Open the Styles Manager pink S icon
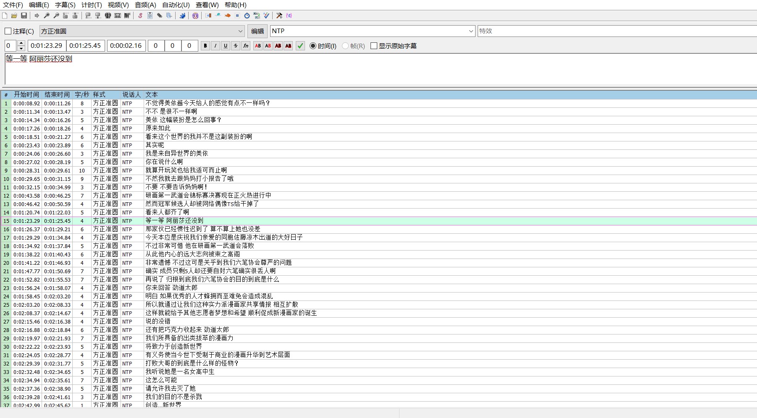Image resolution: width=757 pixels, height=418 pixels. click(140, 16)
